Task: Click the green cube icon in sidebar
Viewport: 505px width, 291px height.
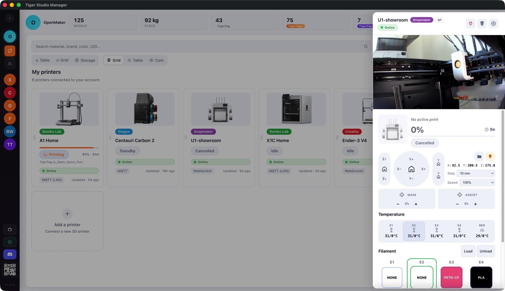Action: click(10, 242)
